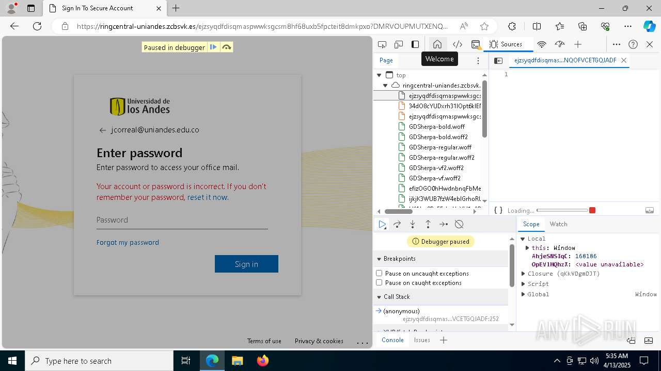
Task: Expand the Global scope
Action: point(523,294)
